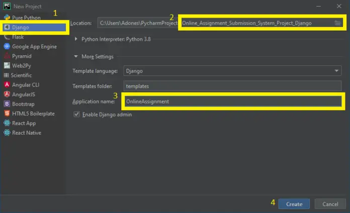Click the PyCharm logo in title bar

tap(7, 6)
